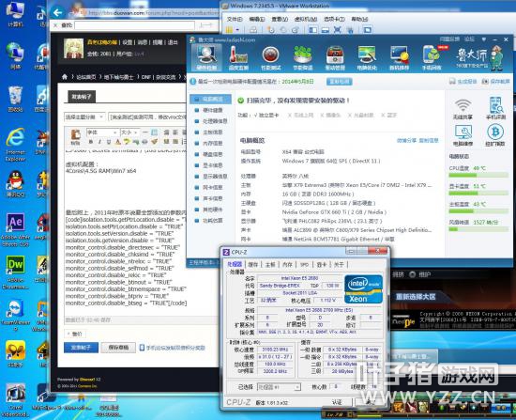Open temperature monitoring thermometer icon
516x420 pixels.
click(238, 58)
